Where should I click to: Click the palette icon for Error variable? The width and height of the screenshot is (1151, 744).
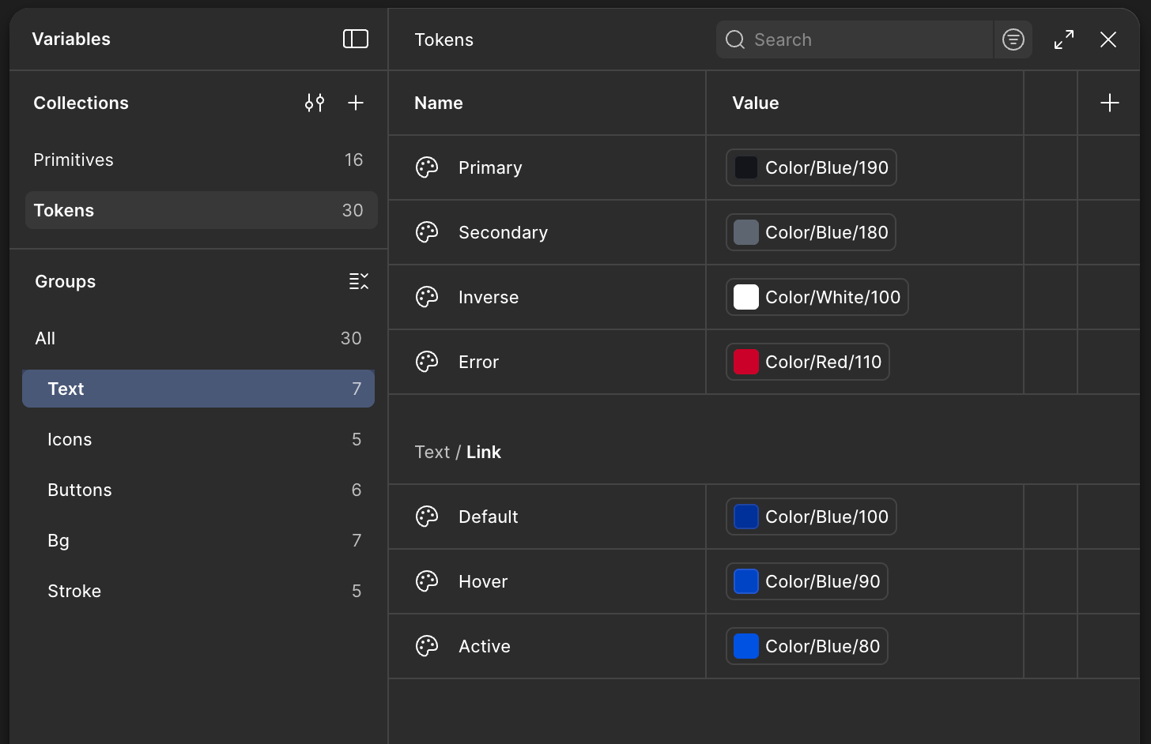coord(427,362)
